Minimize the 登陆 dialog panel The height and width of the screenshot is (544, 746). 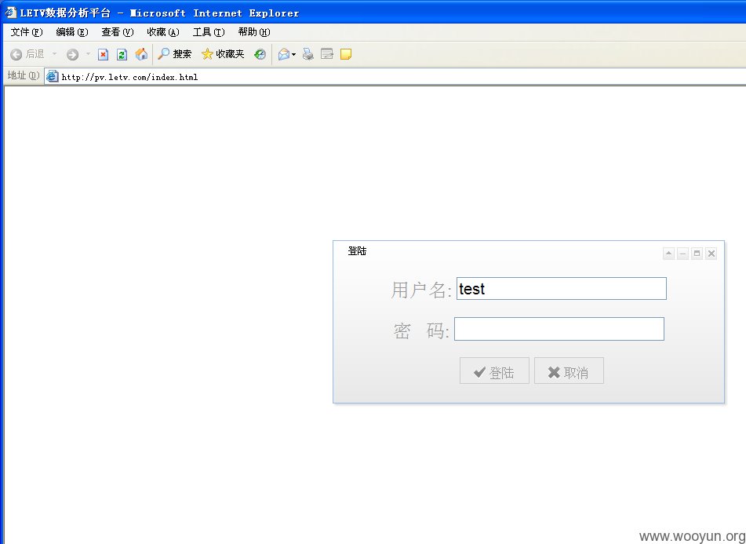click(x=682, y=254)
